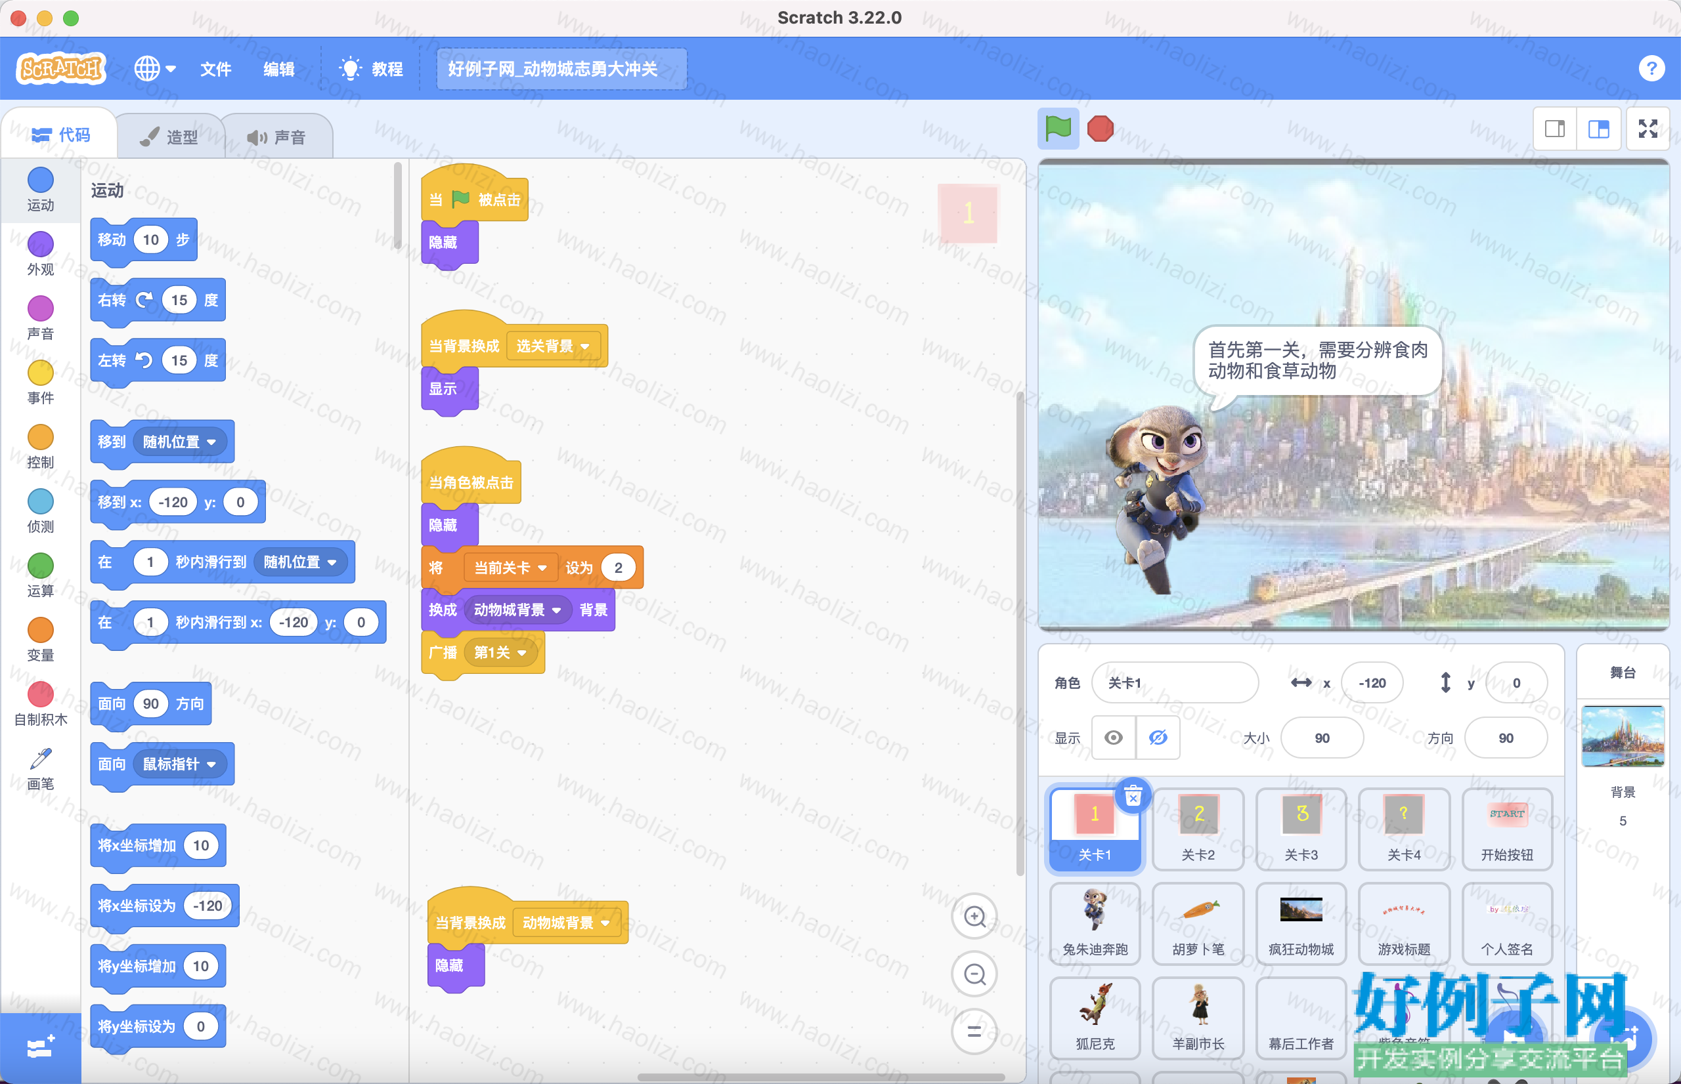The height and width of the screenshot is (1084, 1681).
Task: Select the 侦测 block category
Action: pos(40,512)
